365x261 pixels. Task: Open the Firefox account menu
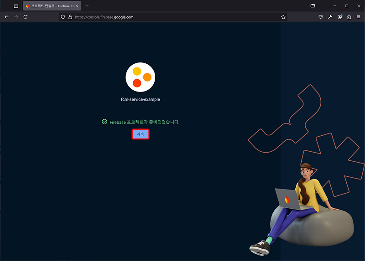pyautogui.click(x=339, y=17)
